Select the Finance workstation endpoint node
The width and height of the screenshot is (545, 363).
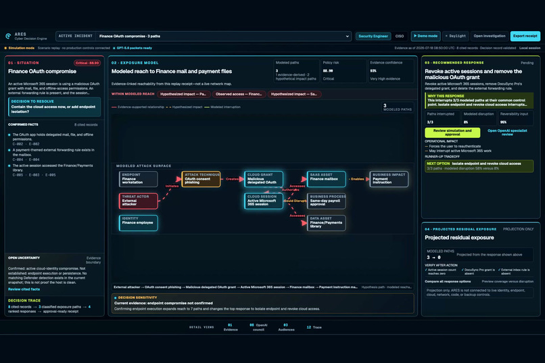(x=139, y=179)
